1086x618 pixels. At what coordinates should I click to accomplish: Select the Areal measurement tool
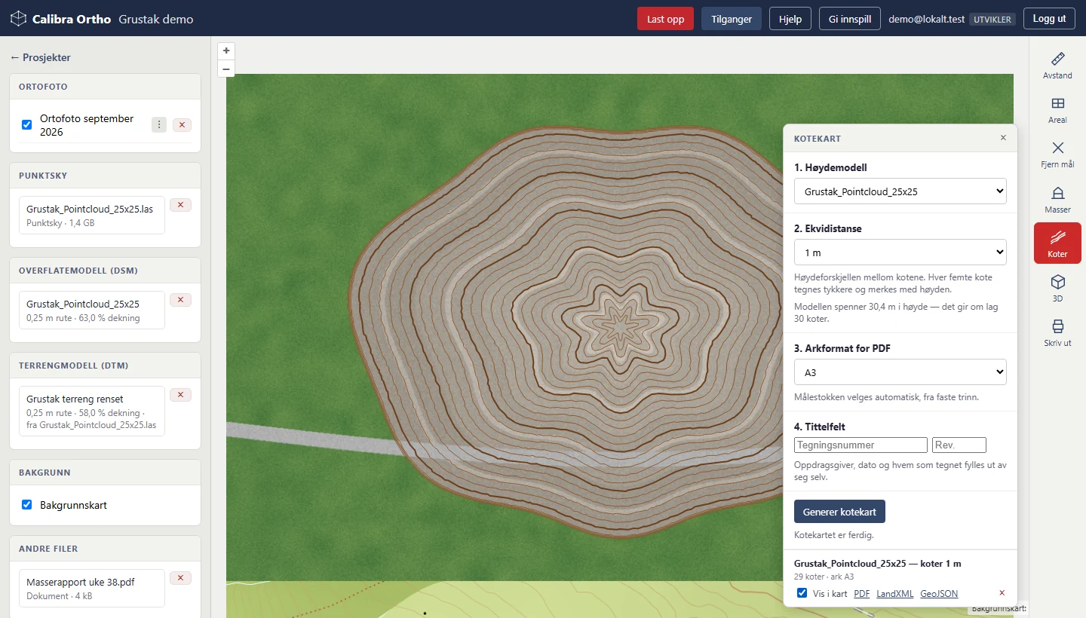pos(1057,110)
